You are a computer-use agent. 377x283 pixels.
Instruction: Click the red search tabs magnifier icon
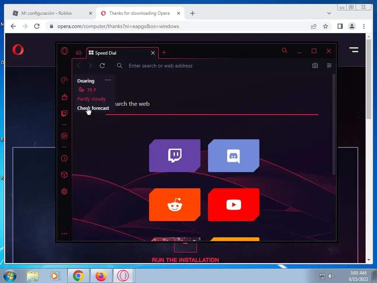point(285,50)
